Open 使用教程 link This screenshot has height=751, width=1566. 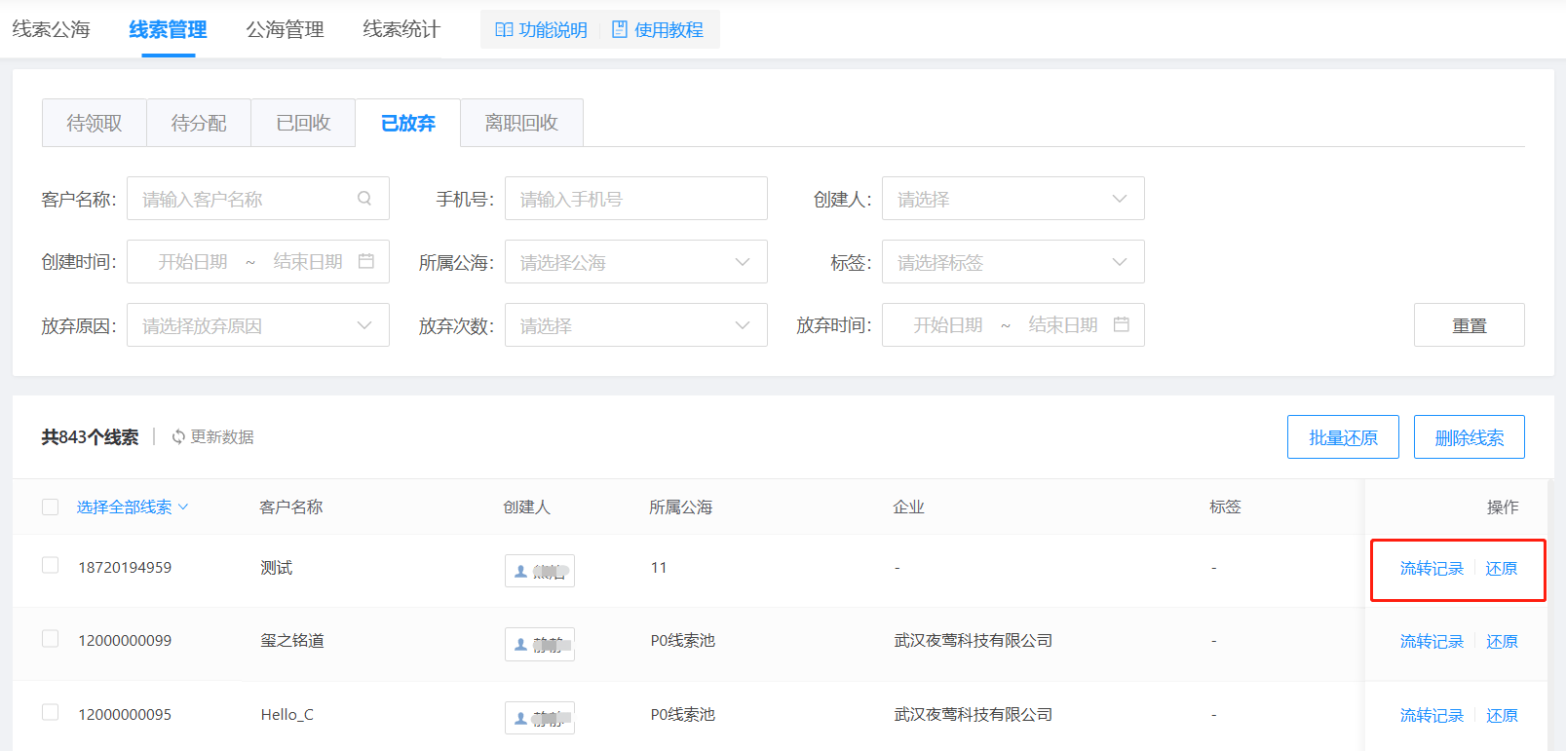pos(668,30)
